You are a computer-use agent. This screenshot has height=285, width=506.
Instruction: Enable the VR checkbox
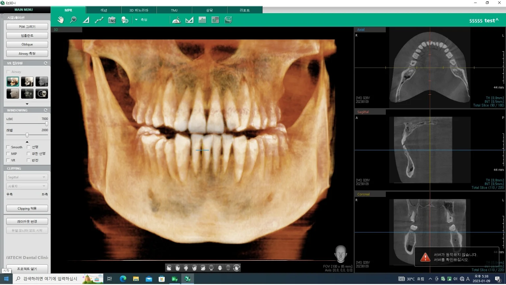click(x=8, y=160)
